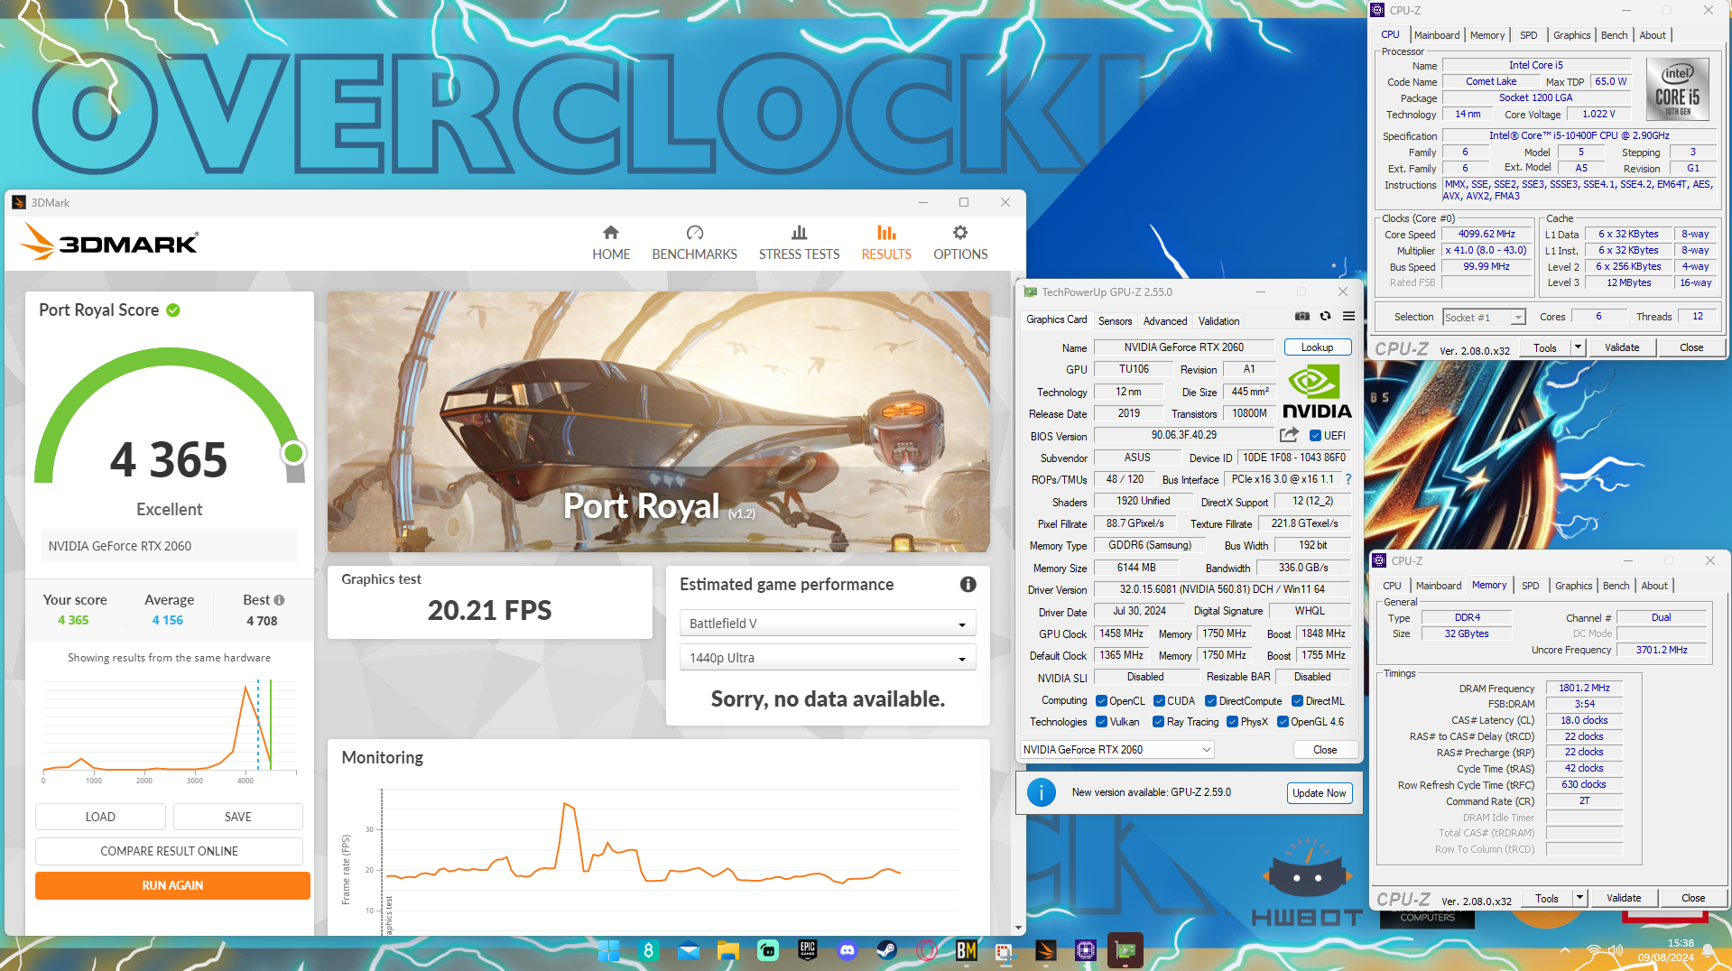Image resolution: width=1732 pixels, height=971 pixels.
Task: Click the blue info icon in GPU-Z update notice
Action: 1041,792
